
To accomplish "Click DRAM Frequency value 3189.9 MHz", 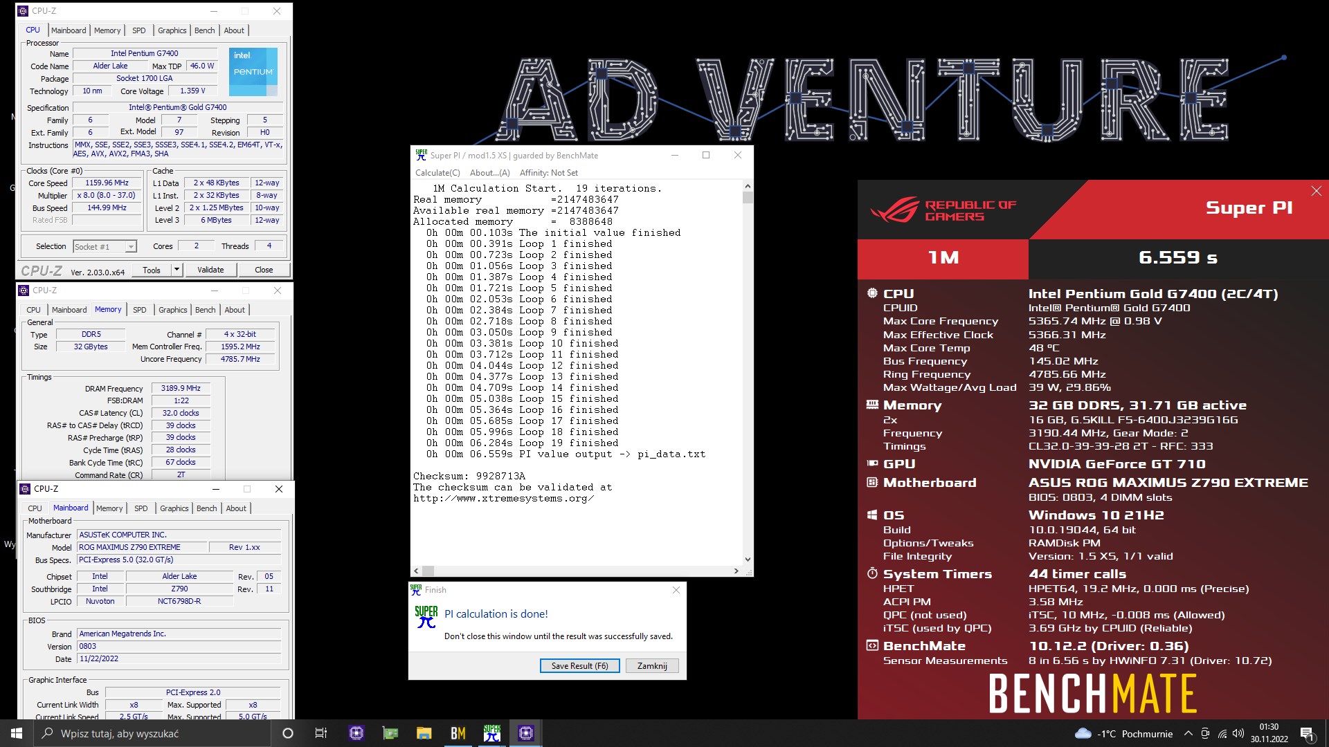I will [181, 389].
